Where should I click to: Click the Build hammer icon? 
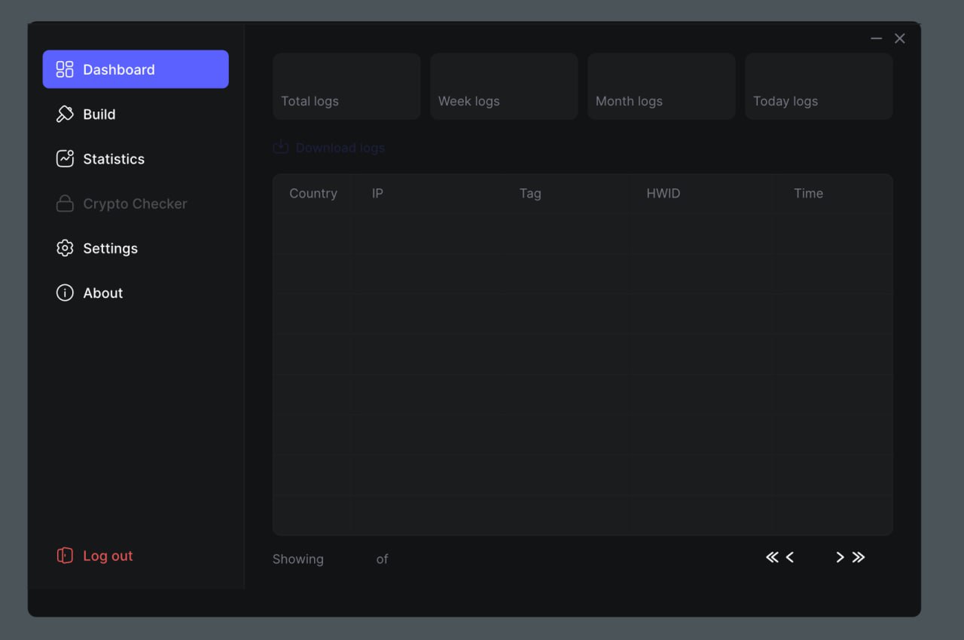pyautogui.click(x=65, y=114)
